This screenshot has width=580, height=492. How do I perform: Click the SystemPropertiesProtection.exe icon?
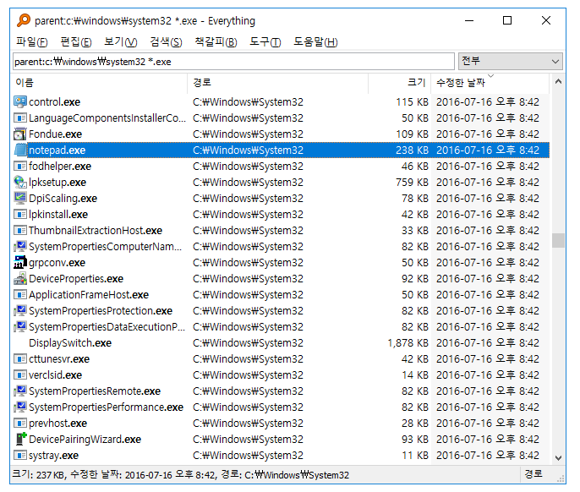(x=20, y=310)
